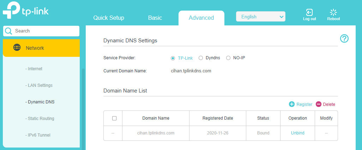The width and height of the screenshot is (362, 150).
Task: Open LAN Settings in the sidebar
Action: pos(39,85)
